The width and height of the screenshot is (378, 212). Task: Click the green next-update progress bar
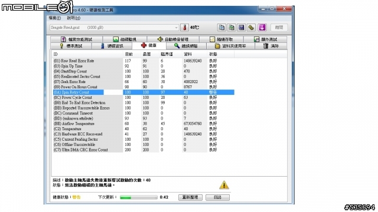[139, 197]
